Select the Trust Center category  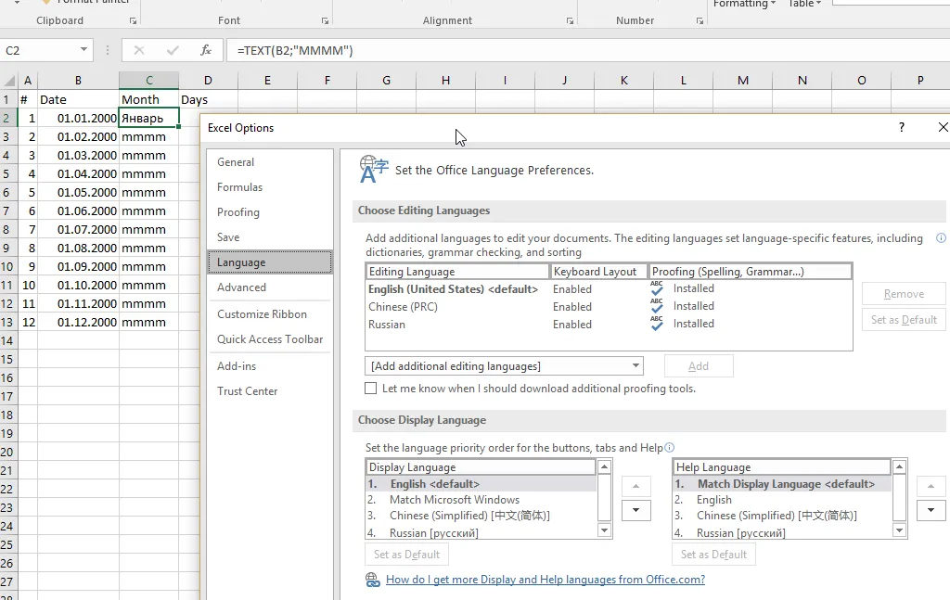tap(248, 391)
